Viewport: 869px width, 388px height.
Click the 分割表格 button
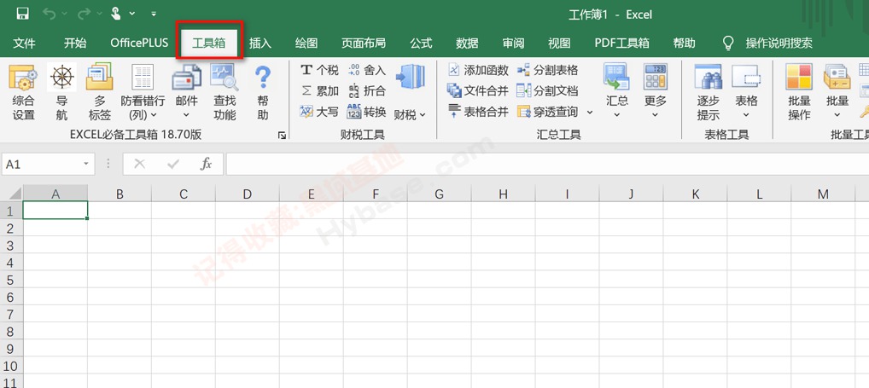tap(547, 70)
